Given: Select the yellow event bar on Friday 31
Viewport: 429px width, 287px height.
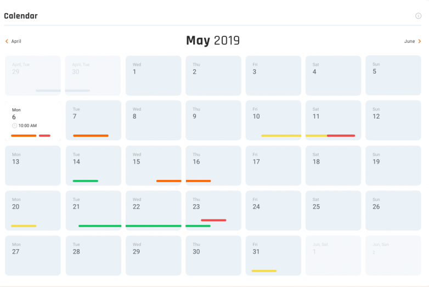Looking at the screenshot, I should click(x=264, y=271).
